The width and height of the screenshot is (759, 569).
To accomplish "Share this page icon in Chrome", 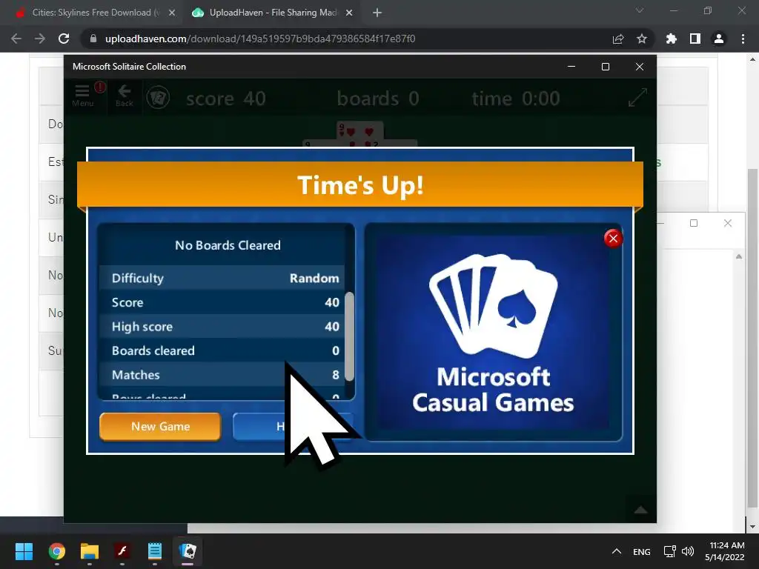I will click(x=618, y=39).
